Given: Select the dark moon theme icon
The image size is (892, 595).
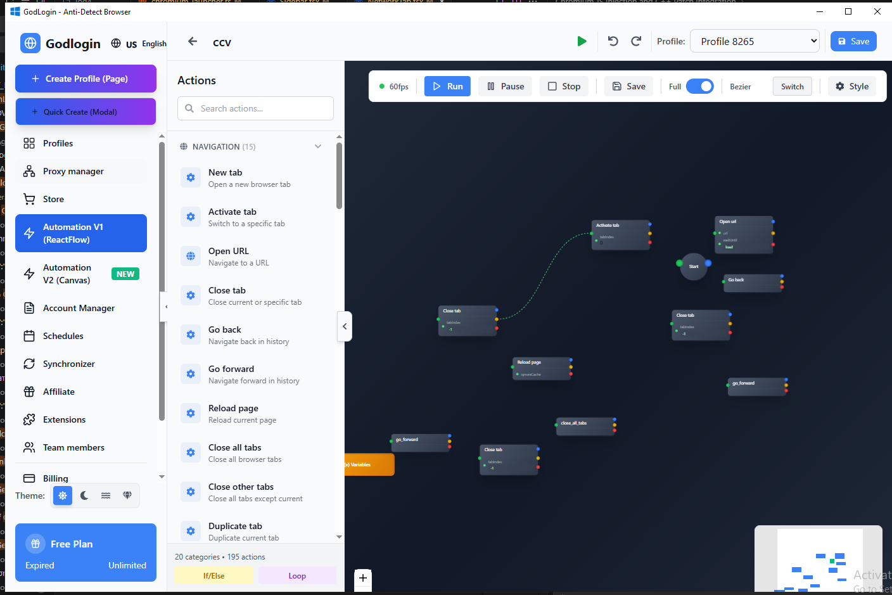Looking at the screenshot, I should pos(84,496).
